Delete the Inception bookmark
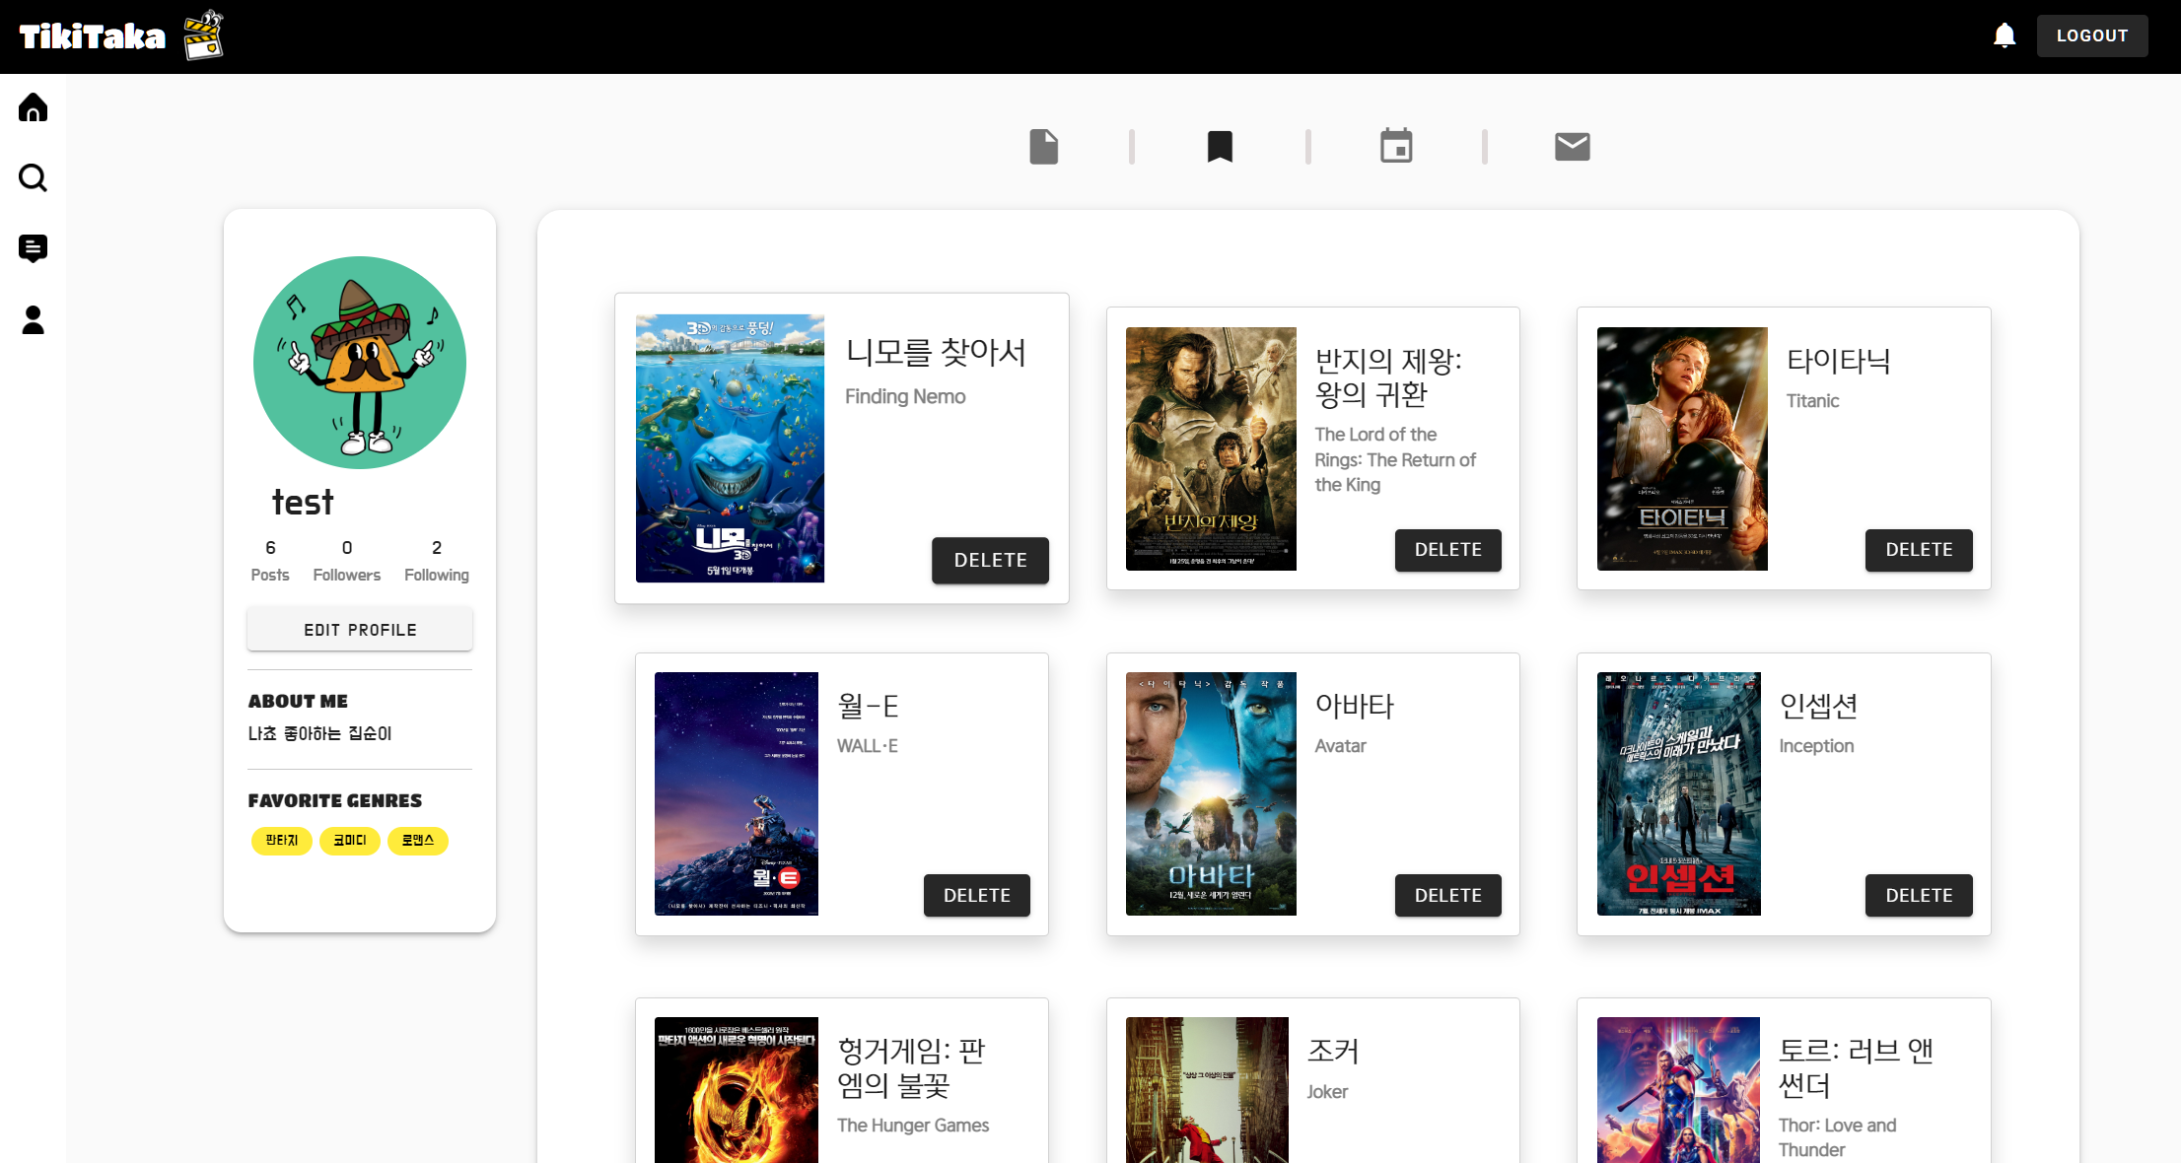Viewport: 2181px width, 1163px height. 1918,895
